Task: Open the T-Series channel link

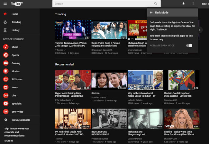Action: coord(59,50)
